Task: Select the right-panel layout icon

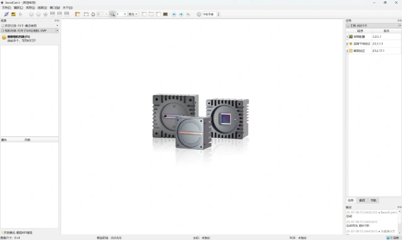Action: [158, 14]
